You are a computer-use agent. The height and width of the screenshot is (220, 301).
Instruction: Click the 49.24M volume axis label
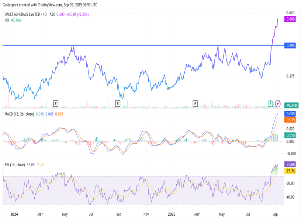click(x=291, y=105)
